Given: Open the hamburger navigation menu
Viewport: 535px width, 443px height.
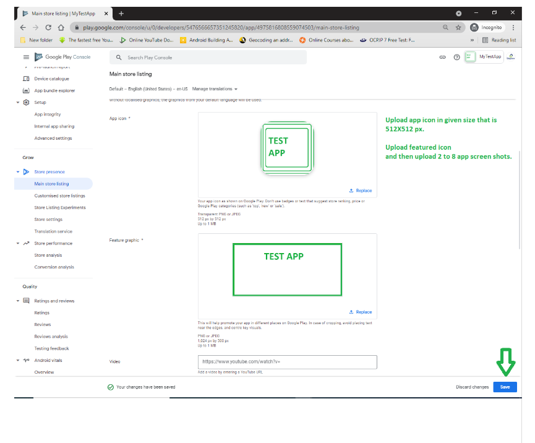Looking at the screenshot, I should click(26, 57).
